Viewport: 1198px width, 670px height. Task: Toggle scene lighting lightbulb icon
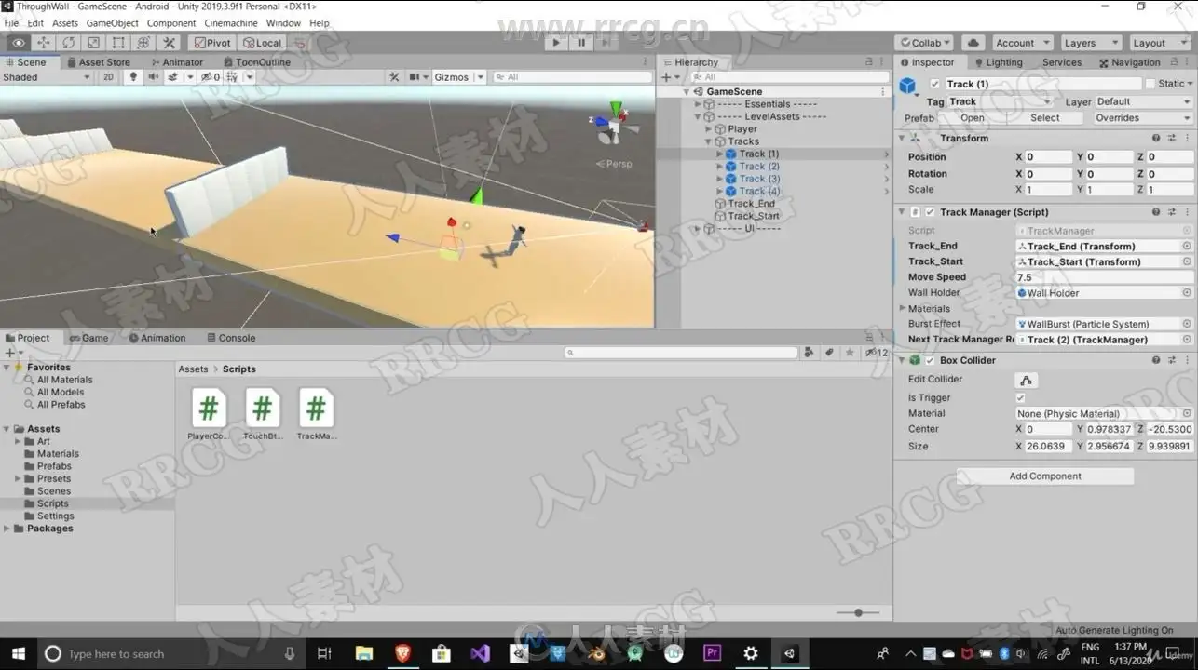(133, 77)
